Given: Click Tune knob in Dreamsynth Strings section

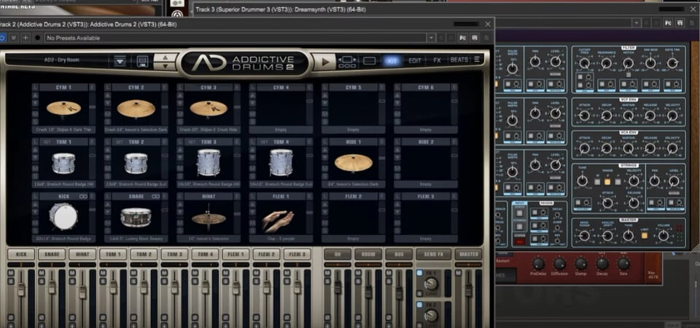Looking at the screenshot, I should 582,181.
